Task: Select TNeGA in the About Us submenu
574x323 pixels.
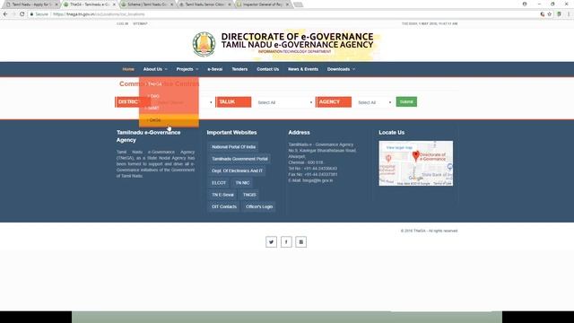Action: coord(169,84)
